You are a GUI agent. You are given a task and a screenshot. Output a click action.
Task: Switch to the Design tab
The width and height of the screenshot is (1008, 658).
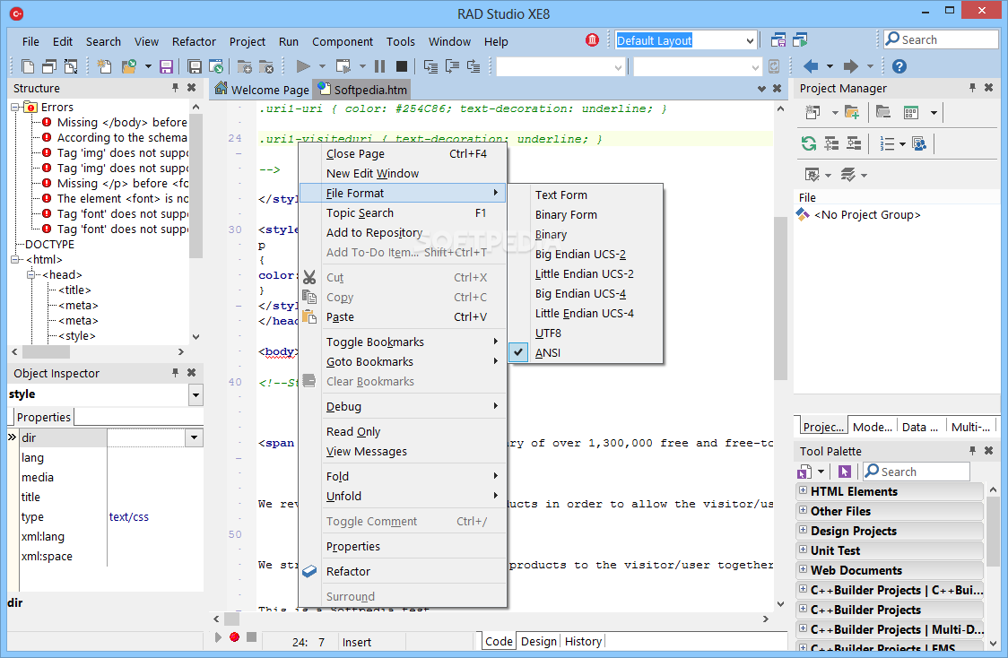[x=539, y=641]
